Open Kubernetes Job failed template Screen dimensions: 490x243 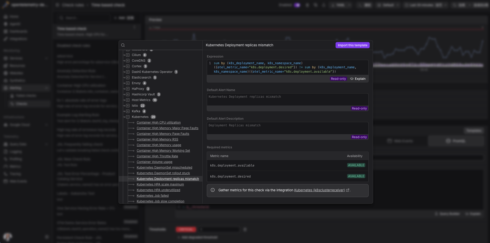click(153, 196)
